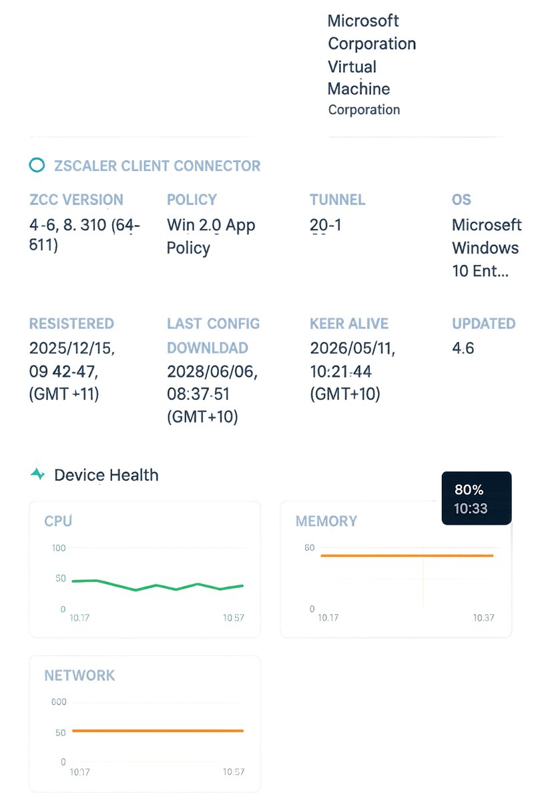
Task: Click the green CPU usage line
Action: point(158,585)
